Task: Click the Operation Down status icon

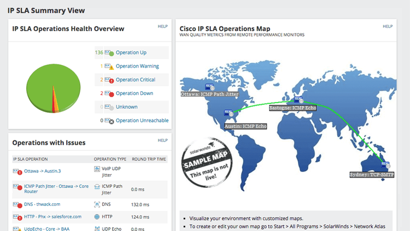Action: click(x=109, y=93)
